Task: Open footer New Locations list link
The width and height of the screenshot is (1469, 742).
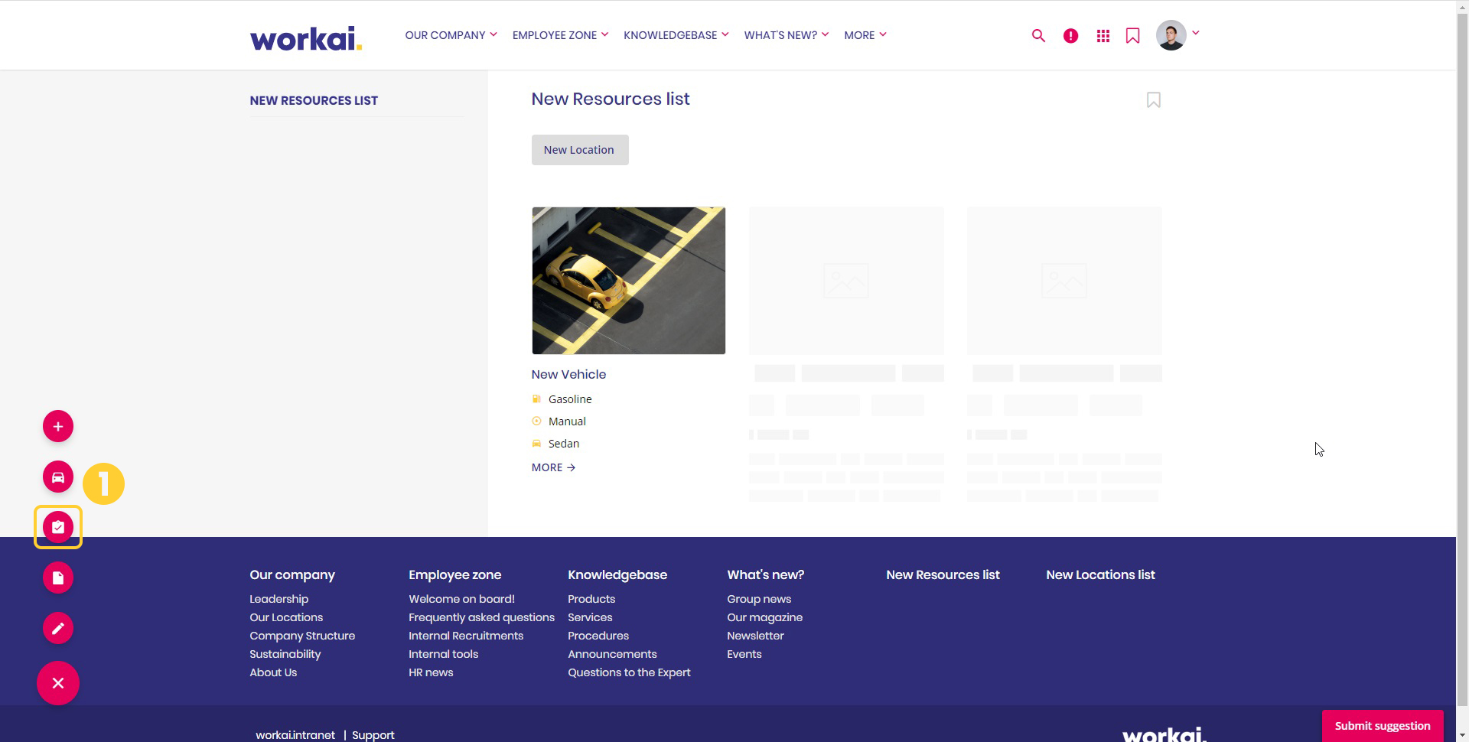Action: (1100, 574)
